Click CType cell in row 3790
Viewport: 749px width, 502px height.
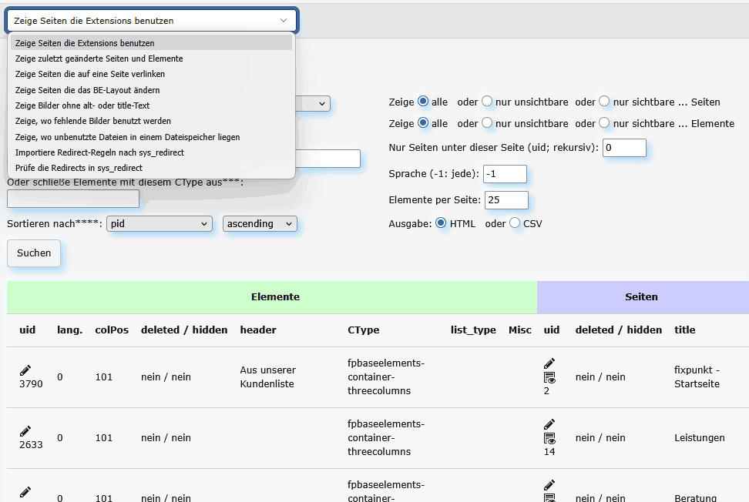pos(386,377)
